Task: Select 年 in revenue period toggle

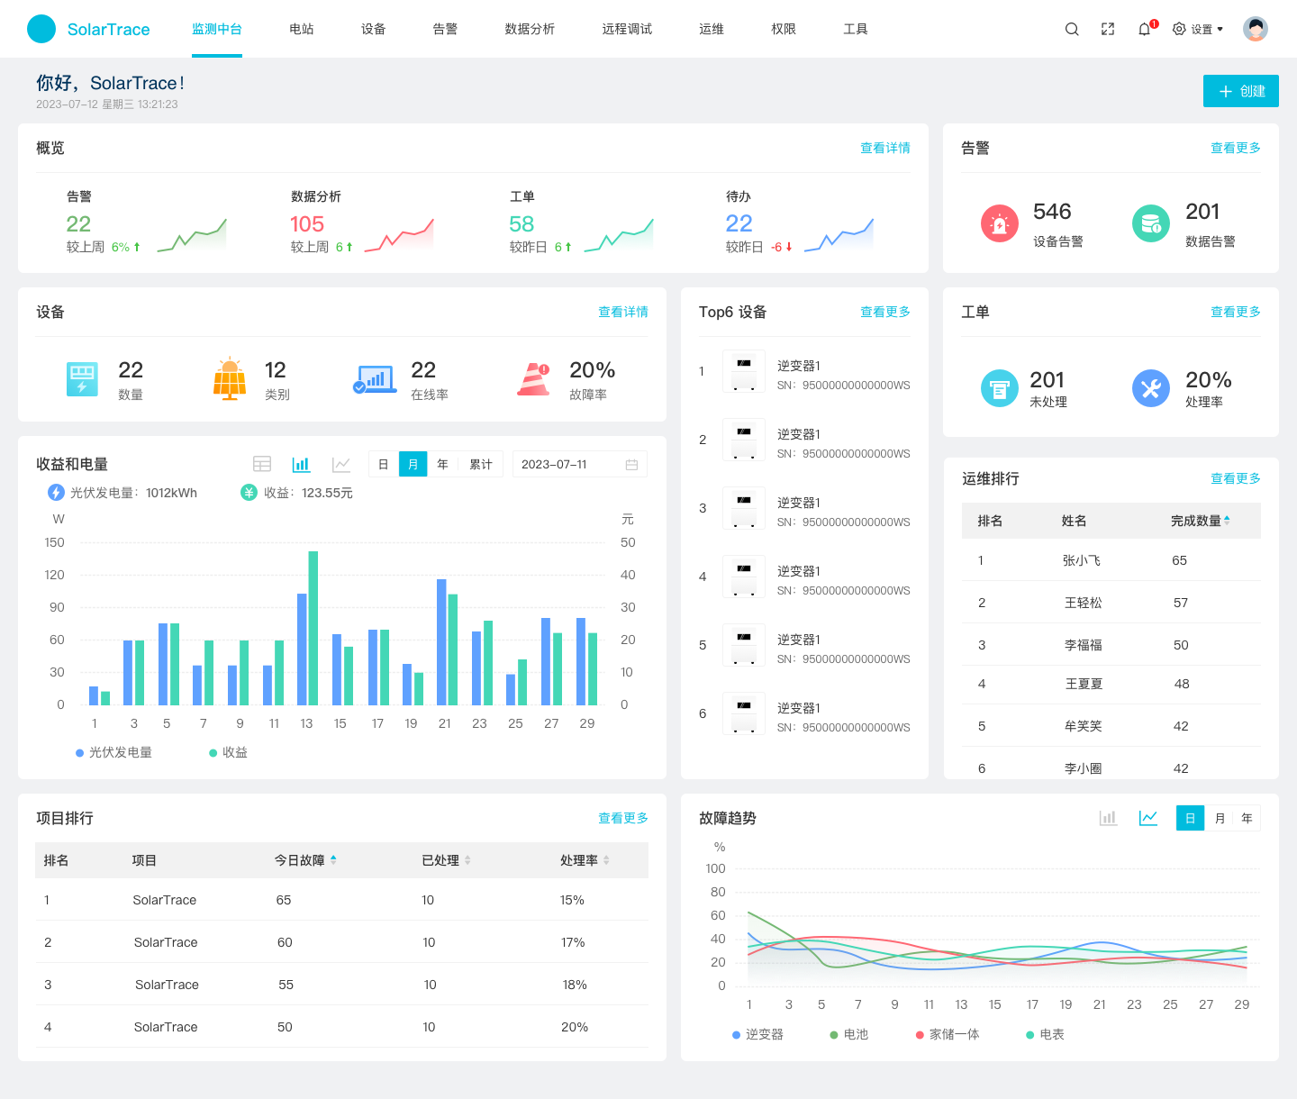Action: (x=442, y=464)
